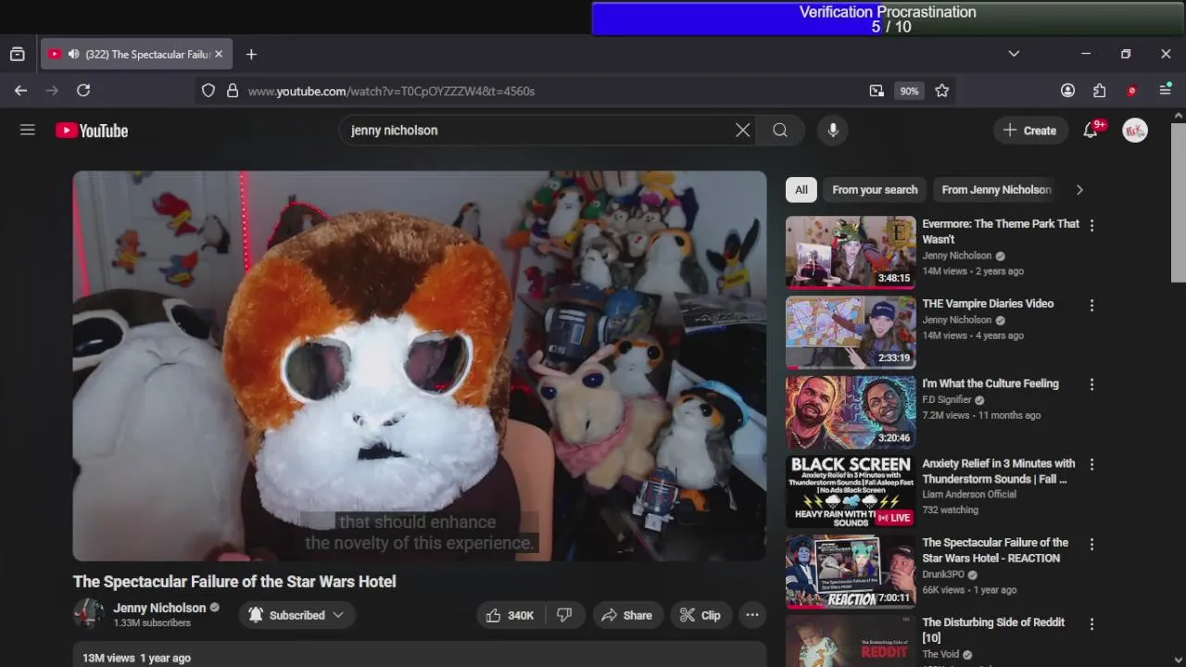Screen dimensions: 1186x667
Task: Show more filter chips with right chevron
Action: click(1079, 190)
